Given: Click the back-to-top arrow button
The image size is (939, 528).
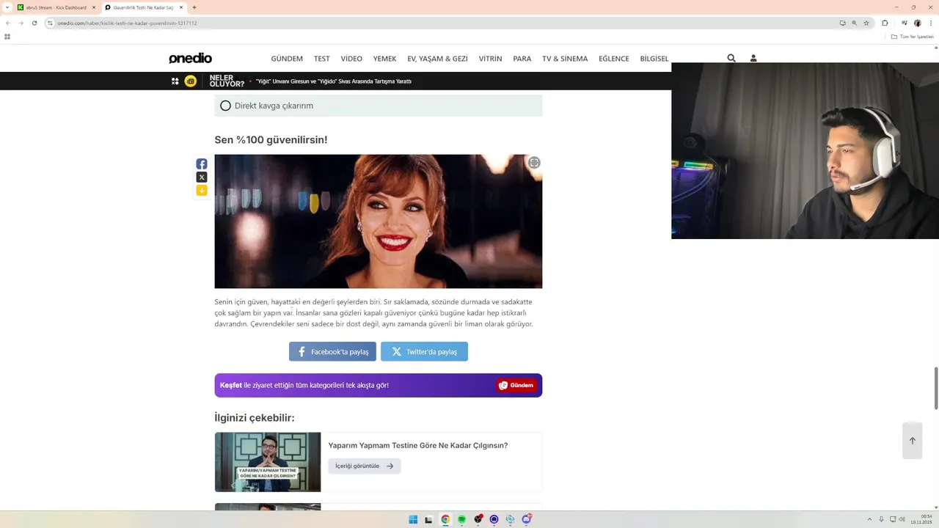Looking at the screenshot, I should click(x=913, y=441).
